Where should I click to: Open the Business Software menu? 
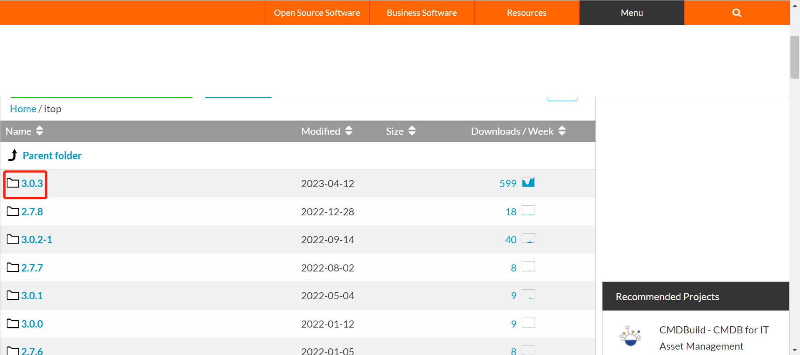coord(422,13)
